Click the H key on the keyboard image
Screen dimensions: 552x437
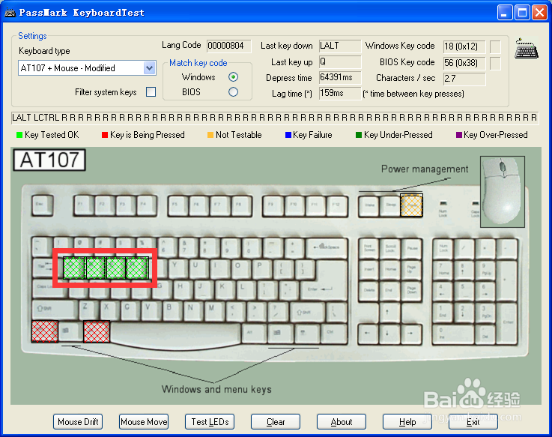pyautogui.click(x=182, y=289)
